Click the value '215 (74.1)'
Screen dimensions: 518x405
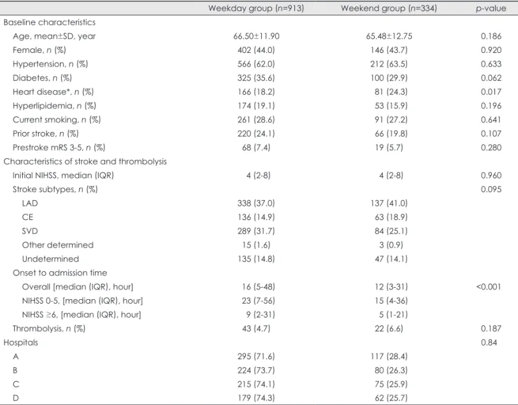[256, 384]
